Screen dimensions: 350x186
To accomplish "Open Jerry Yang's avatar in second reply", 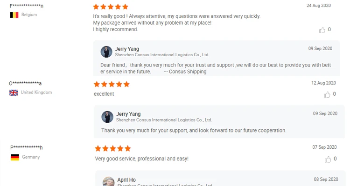I will click(x=107, y=117).
